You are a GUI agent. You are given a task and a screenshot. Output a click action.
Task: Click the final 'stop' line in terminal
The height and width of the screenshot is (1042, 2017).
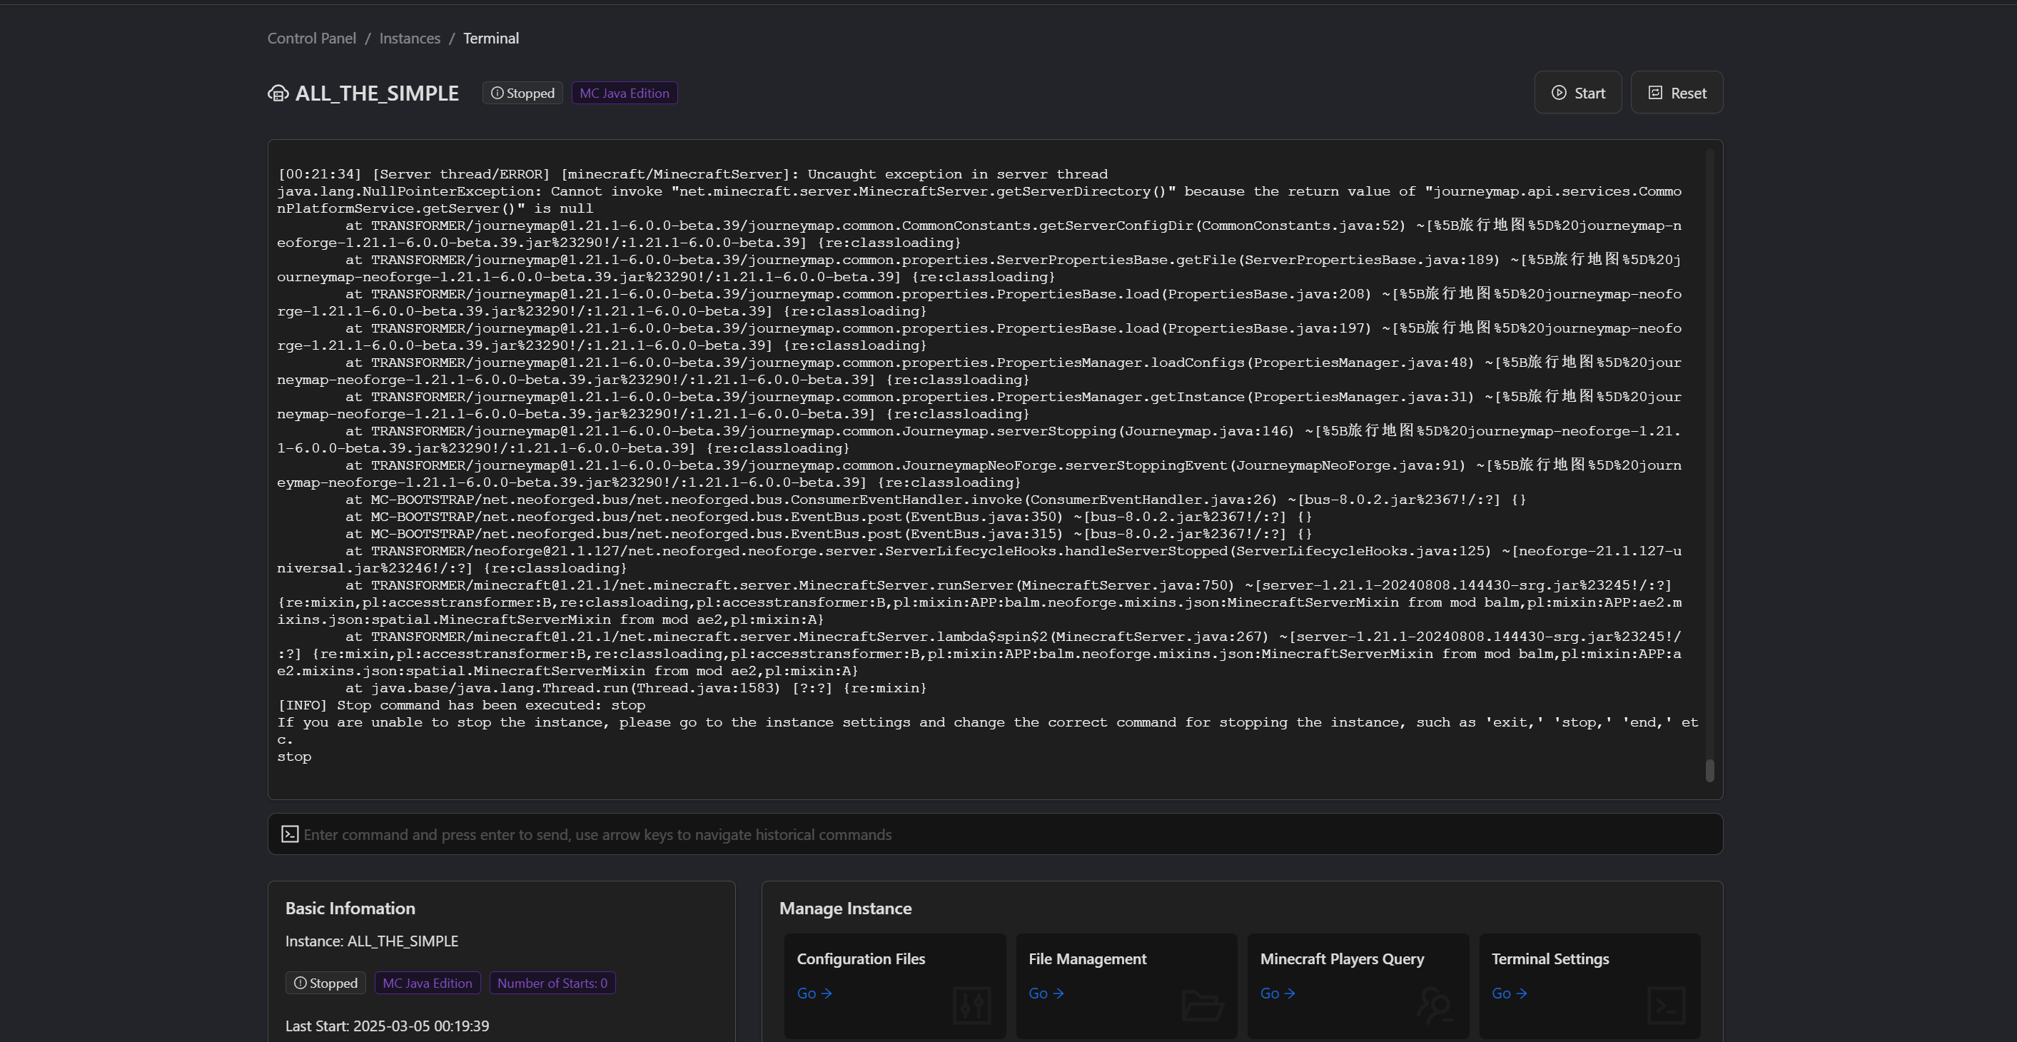tap(294, 757)
